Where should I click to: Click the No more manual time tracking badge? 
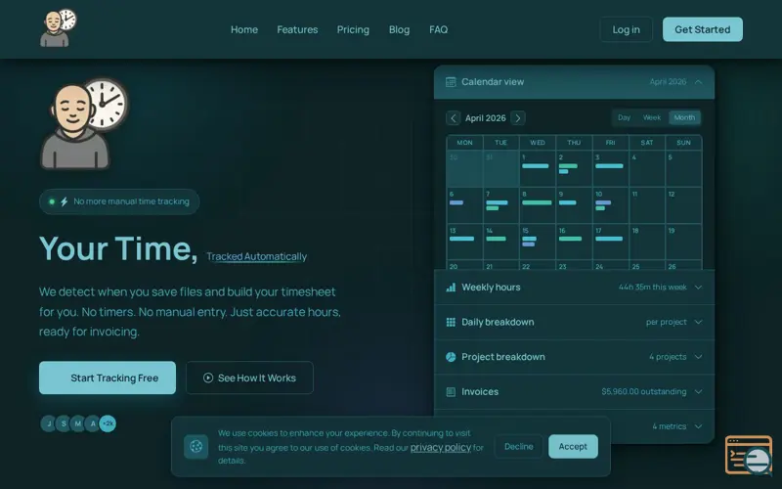(119, 201)
